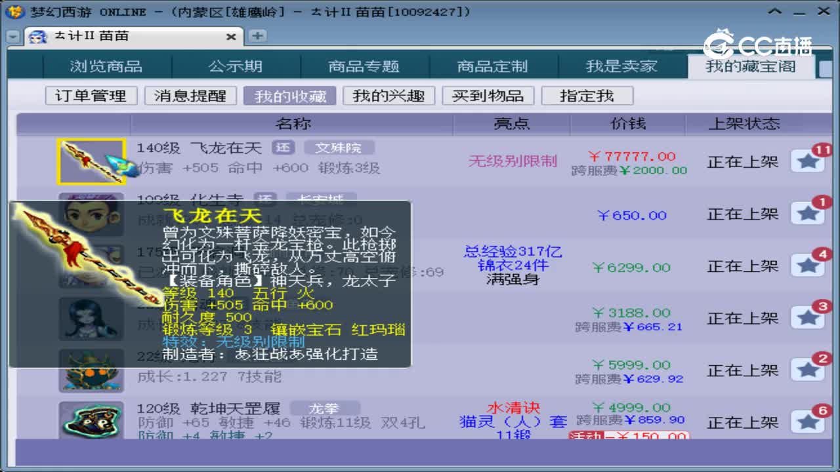
Task: Toggle favorite star for 飞龙在天 row
Action: coord(808,161)
